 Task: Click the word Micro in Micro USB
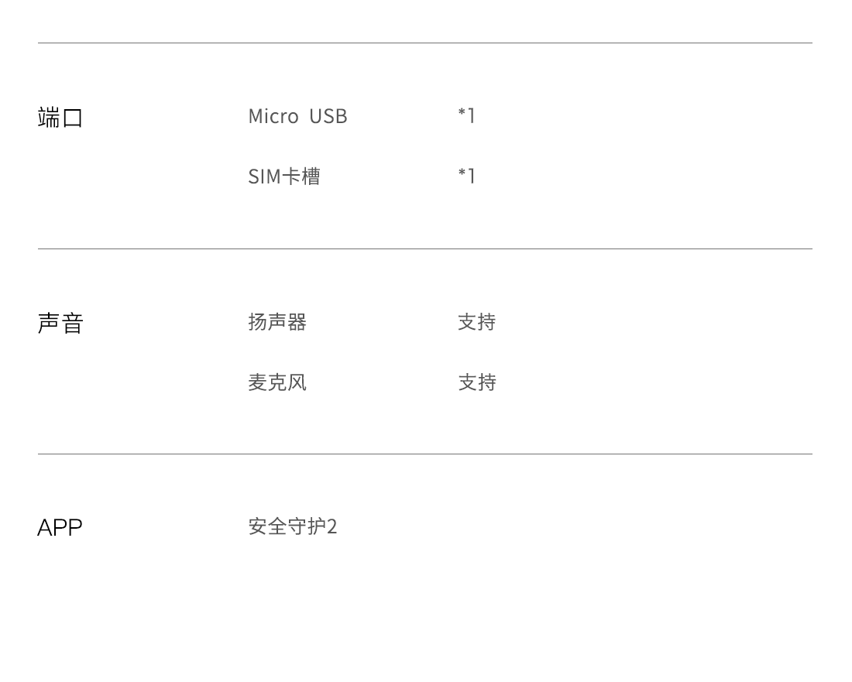point(274,116)
